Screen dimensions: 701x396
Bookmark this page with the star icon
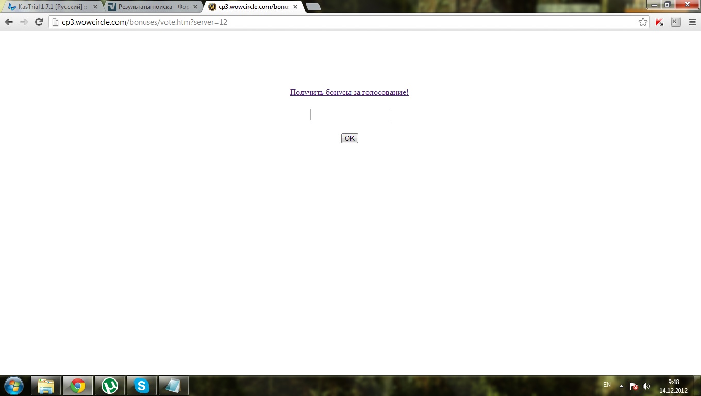(x=643, y=22)
